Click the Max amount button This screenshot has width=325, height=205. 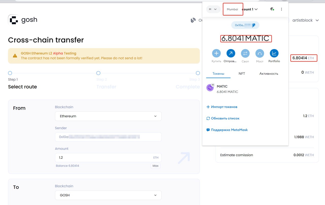(x=155, y=166)
